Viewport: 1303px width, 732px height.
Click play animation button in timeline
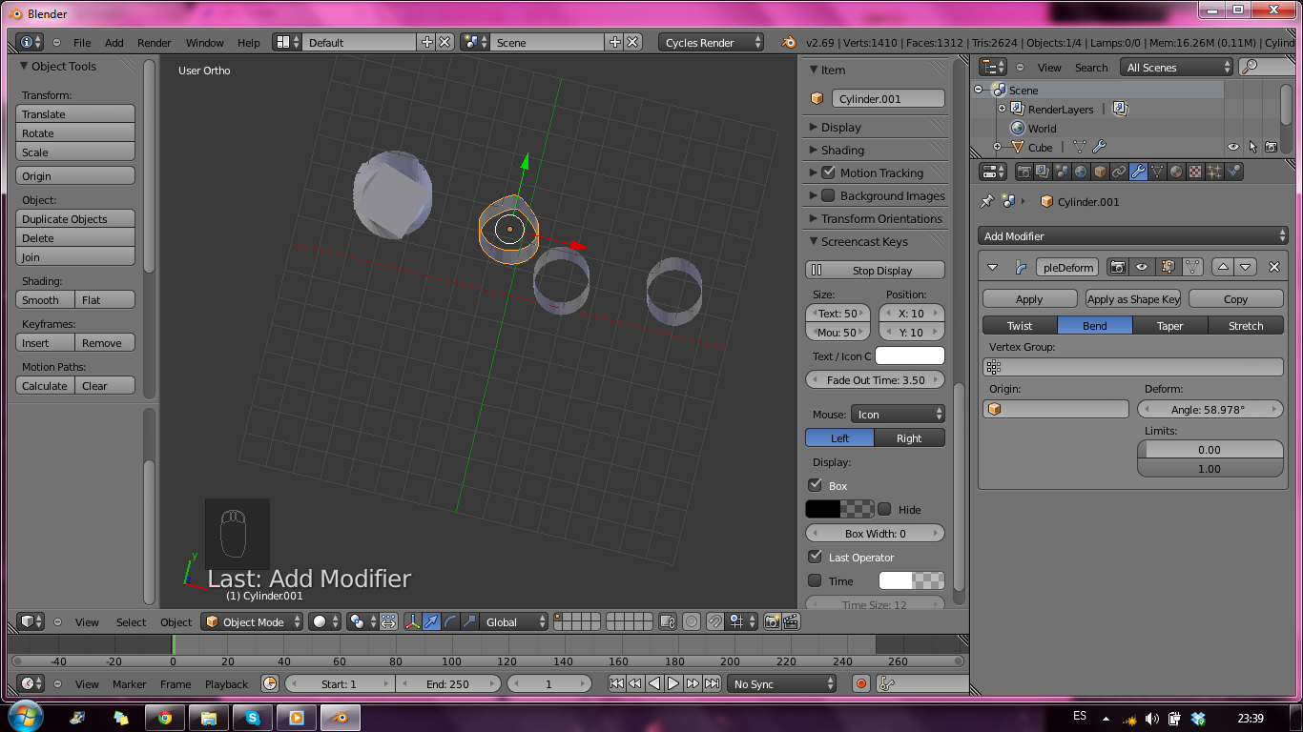click(x=673, y=683)
